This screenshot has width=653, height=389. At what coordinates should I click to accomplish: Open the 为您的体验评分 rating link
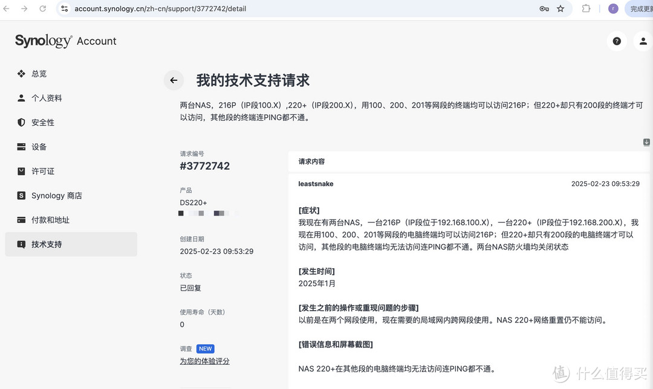coord(204,361)
